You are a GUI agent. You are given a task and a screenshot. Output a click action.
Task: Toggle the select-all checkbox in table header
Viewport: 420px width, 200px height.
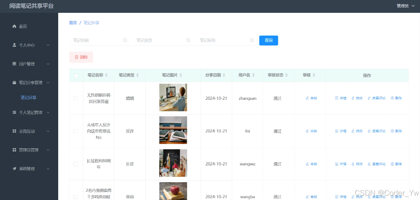pos(76,76)
